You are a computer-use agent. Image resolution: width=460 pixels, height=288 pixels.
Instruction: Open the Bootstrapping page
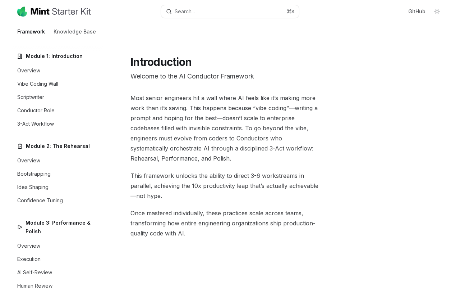[34, 174]
